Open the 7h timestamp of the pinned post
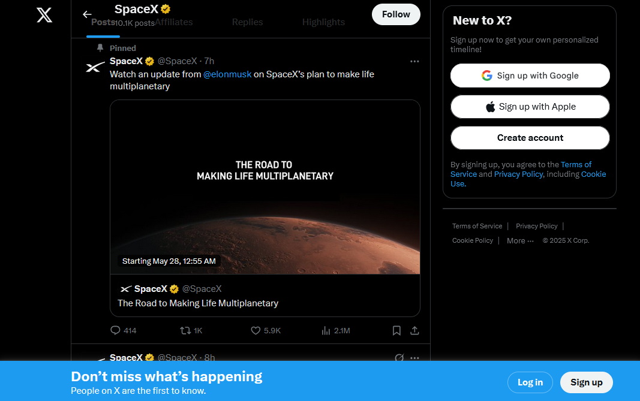This screenshot has height=401, width=640. pyautogui.click(x=209, y=61)
